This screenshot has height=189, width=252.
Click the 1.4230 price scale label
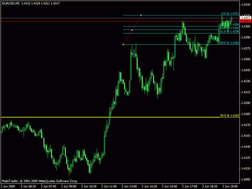pos(246,81)
